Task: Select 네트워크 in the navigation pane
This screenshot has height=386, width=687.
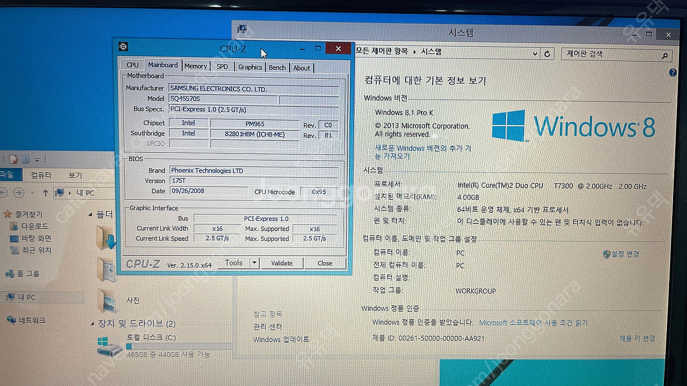Action: click(x=27, y=320)
